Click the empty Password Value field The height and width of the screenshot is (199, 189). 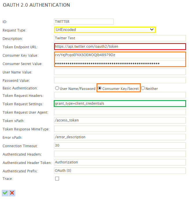pyautogui.click(x=120, y=80)
